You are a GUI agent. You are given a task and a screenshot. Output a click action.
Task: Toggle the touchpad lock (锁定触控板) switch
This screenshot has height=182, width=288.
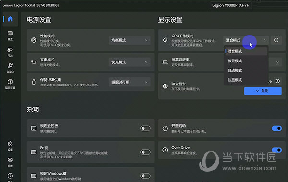click(x=145, y=128)
